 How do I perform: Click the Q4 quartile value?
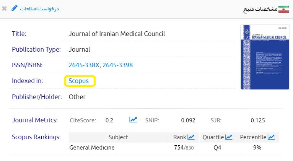pyautogui.click(x=217, y=147)
